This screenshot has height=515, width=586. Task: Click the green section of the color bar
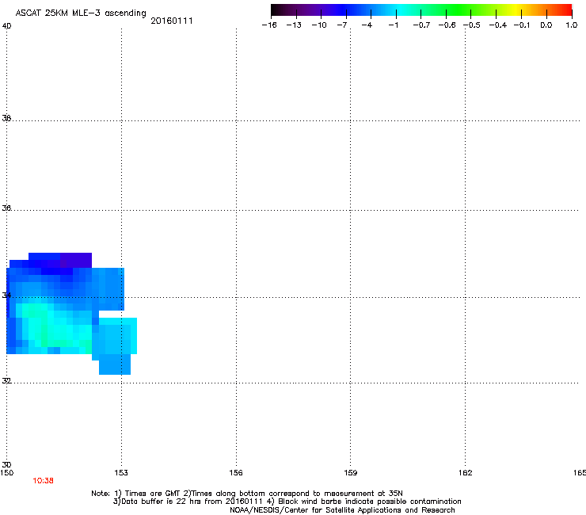tap(459, 10)
